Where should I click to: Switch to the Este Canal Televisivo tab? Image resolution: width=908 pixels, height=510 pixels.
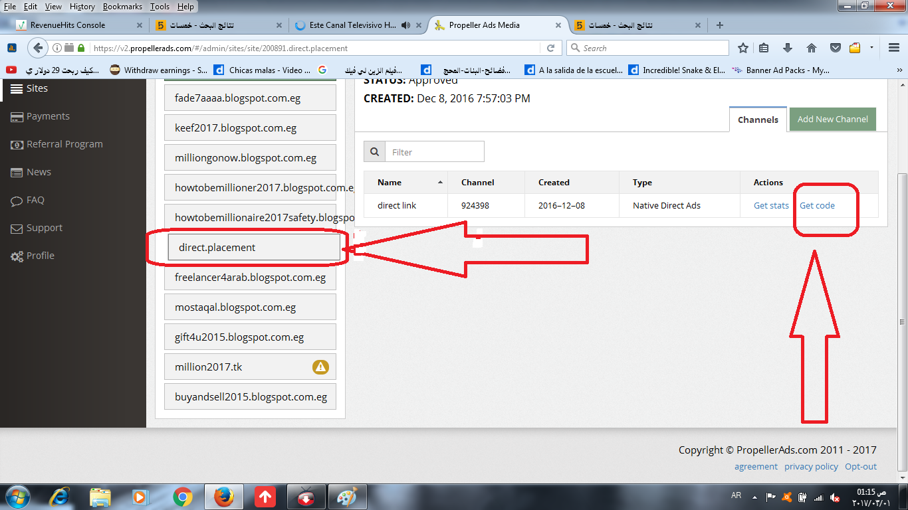coord(360,25)
